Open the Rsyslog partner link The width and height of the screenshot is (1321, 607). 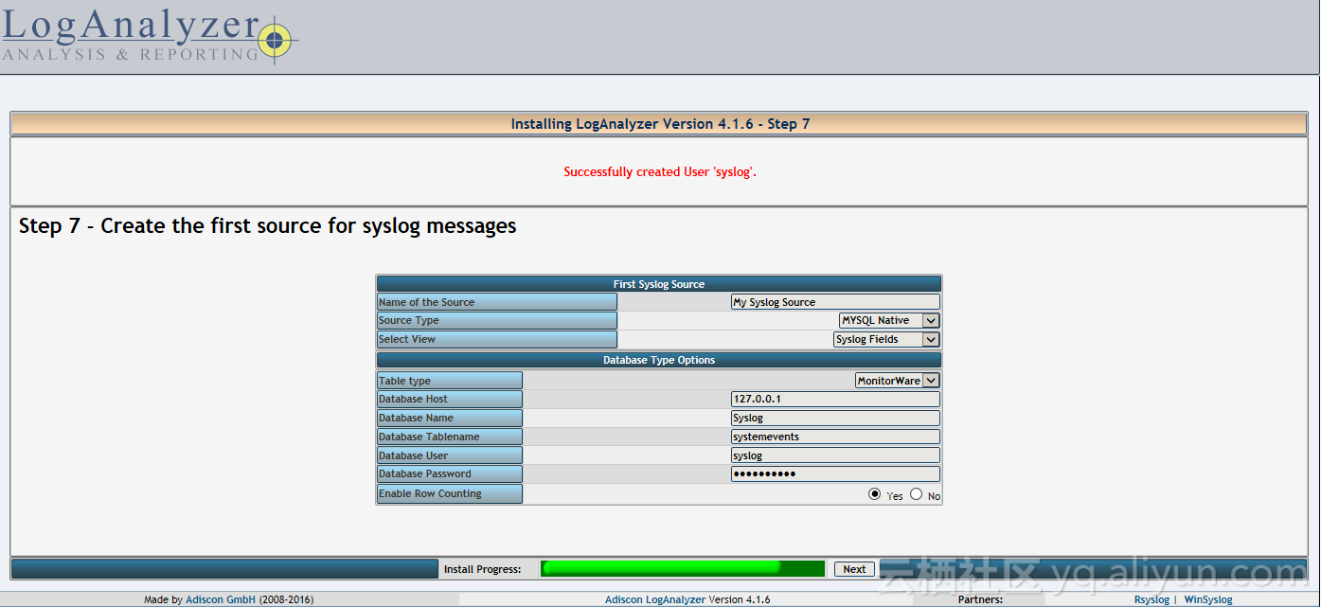click(x=1151, y=599)
